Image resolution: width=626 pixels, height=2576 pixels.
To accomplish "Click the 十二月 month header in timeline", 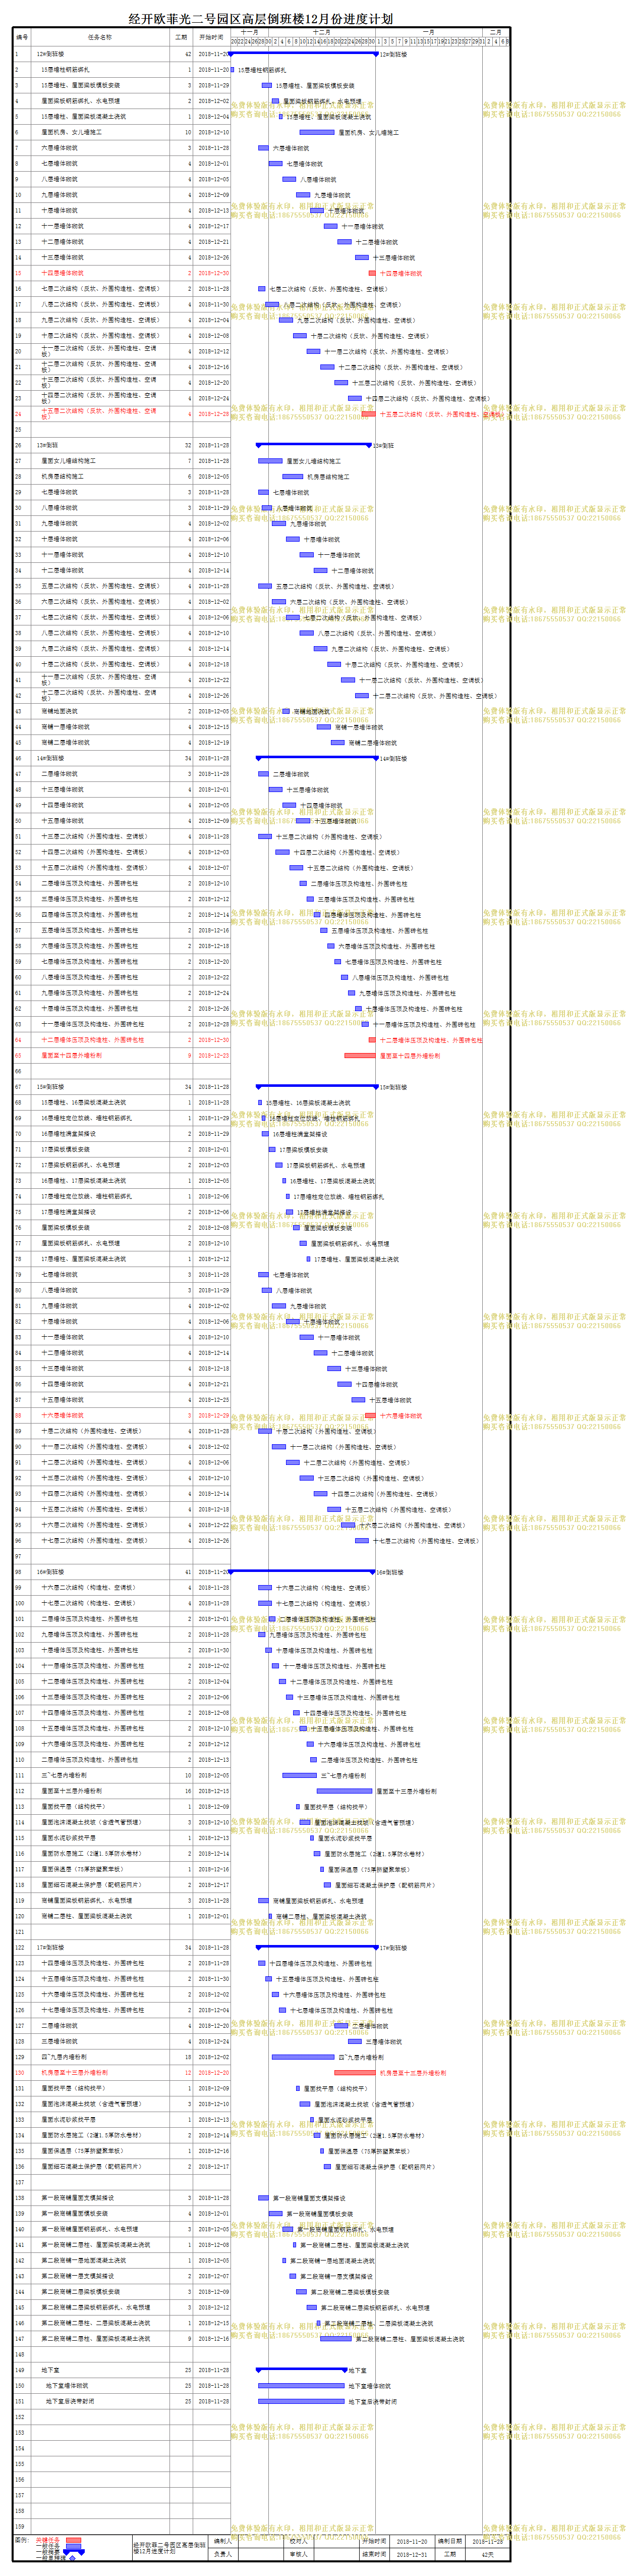I will [x=322, y=33].
